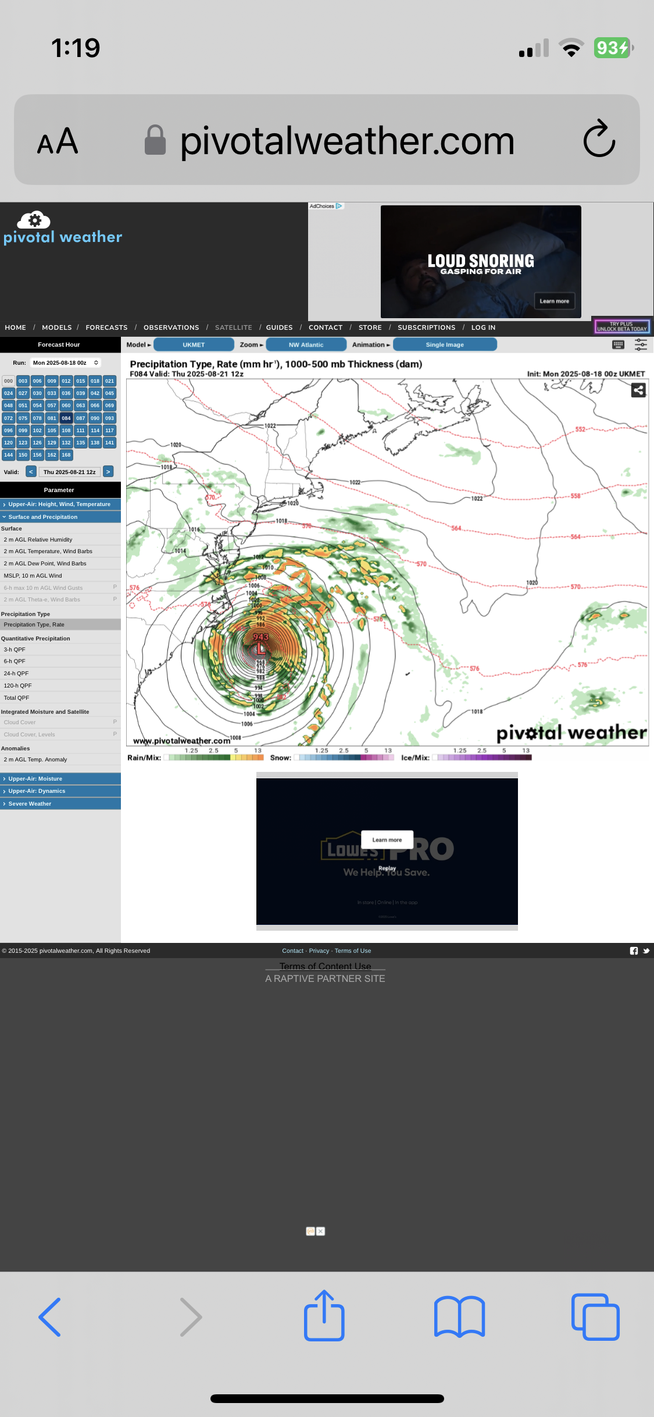This screenshot has height=1417, width=654.
Task: Open the Facebook icon in footer
Action: pyautogui.click(x=634, y=950)
